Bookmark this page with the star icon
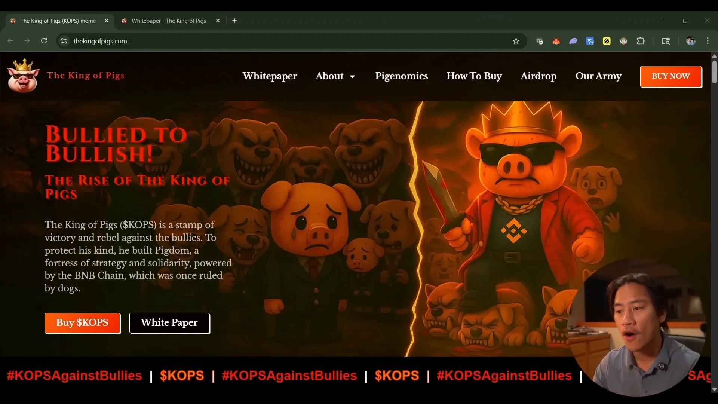Viewport: 718px width, 404px height. pos(516,41)
